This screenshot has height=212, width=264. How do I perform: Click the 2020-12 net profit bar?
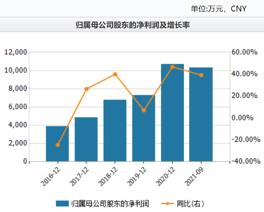(172, 113)
